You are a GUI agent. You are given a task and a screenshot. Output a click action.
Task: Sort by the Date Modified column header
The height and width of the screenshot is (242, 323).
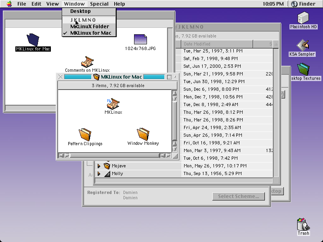point(217,44)
